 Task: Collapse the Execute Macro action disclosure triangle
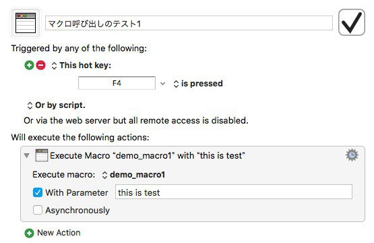point(27,155)
